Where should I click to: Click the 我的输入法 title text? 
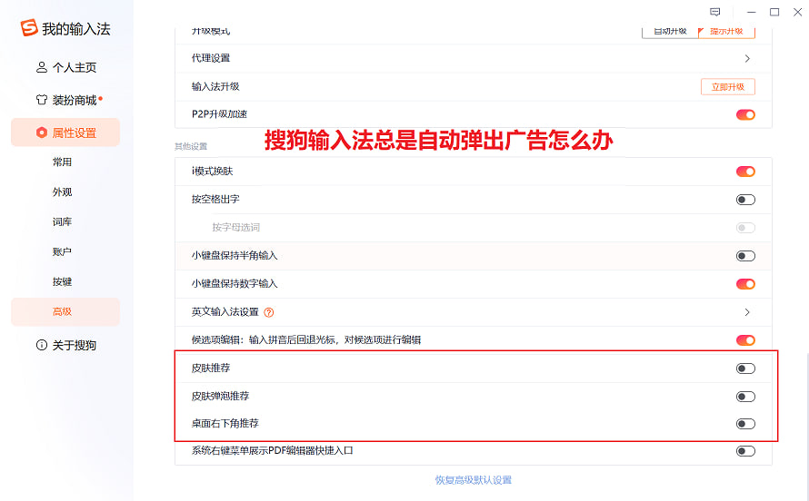point(76,29)
